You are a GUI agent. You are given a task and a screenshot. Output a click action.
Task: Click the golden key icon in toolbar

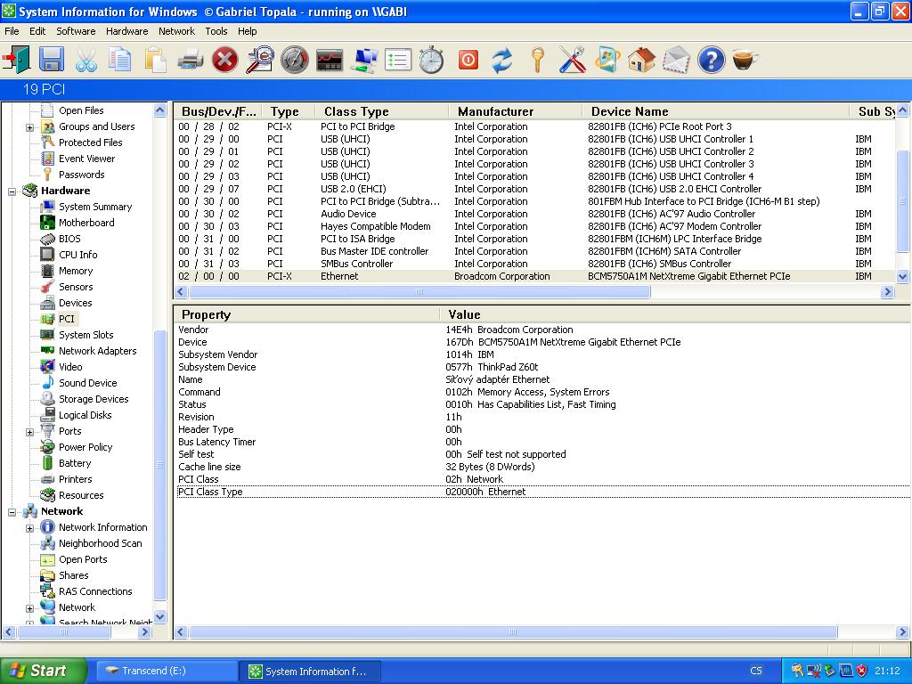pos(537,60)
